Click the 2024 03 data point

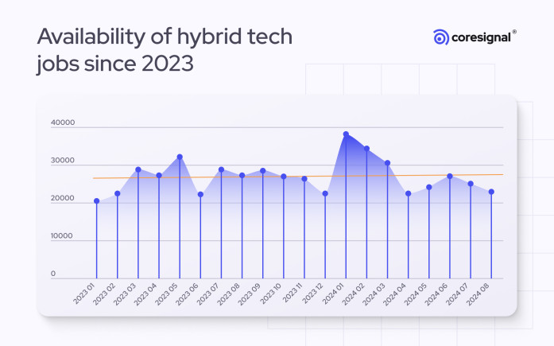(387, 163)
